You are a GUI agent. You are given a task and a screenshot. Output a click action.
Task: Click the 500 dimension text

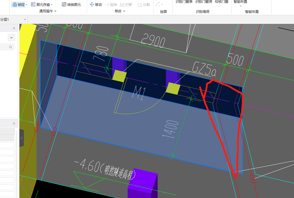click(x=235, y=59)
